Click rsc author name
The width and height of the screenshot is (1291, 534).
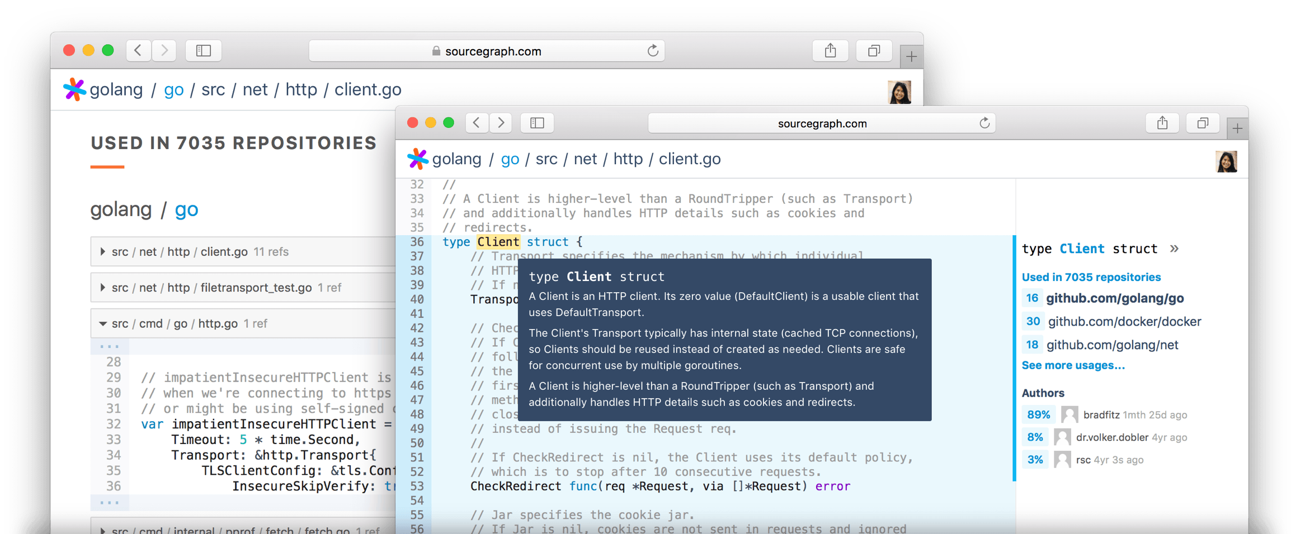(x=1083, y=459)
